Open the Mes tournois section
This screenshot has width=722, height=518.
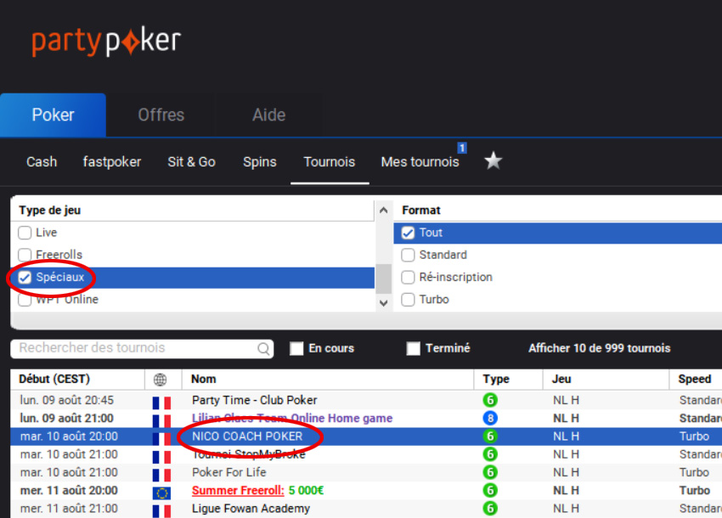[x=420, y=161]
